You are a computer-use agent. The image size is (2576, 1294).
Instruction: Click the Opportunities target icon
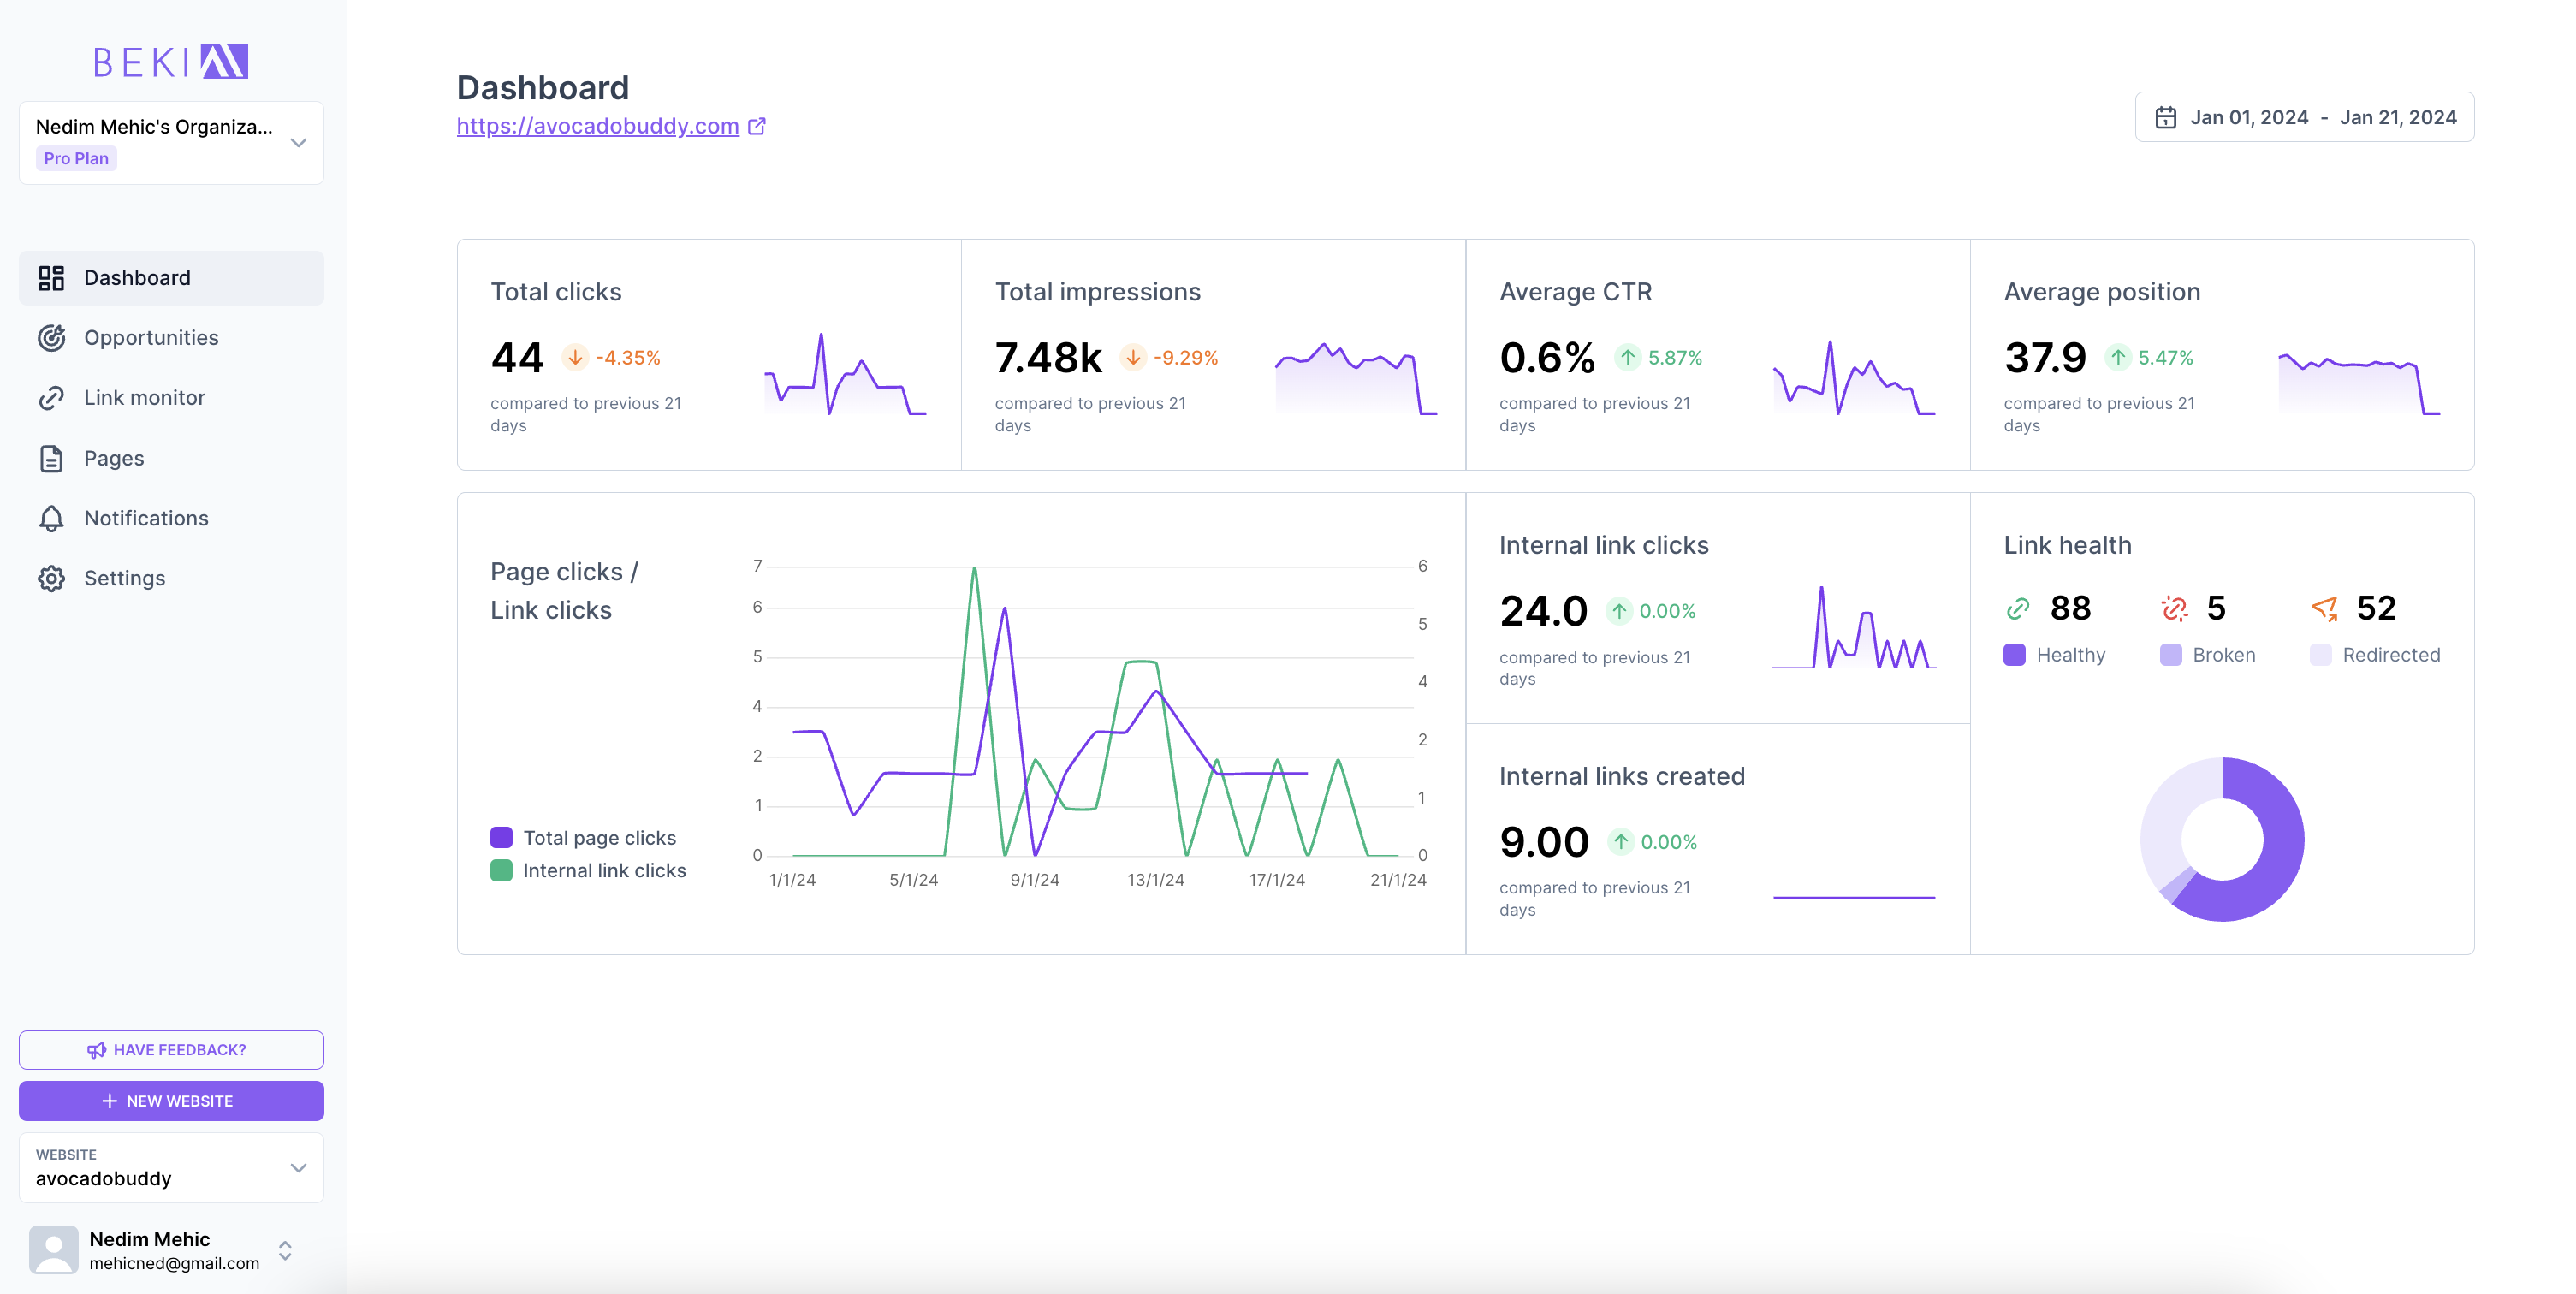pos(51,338)
